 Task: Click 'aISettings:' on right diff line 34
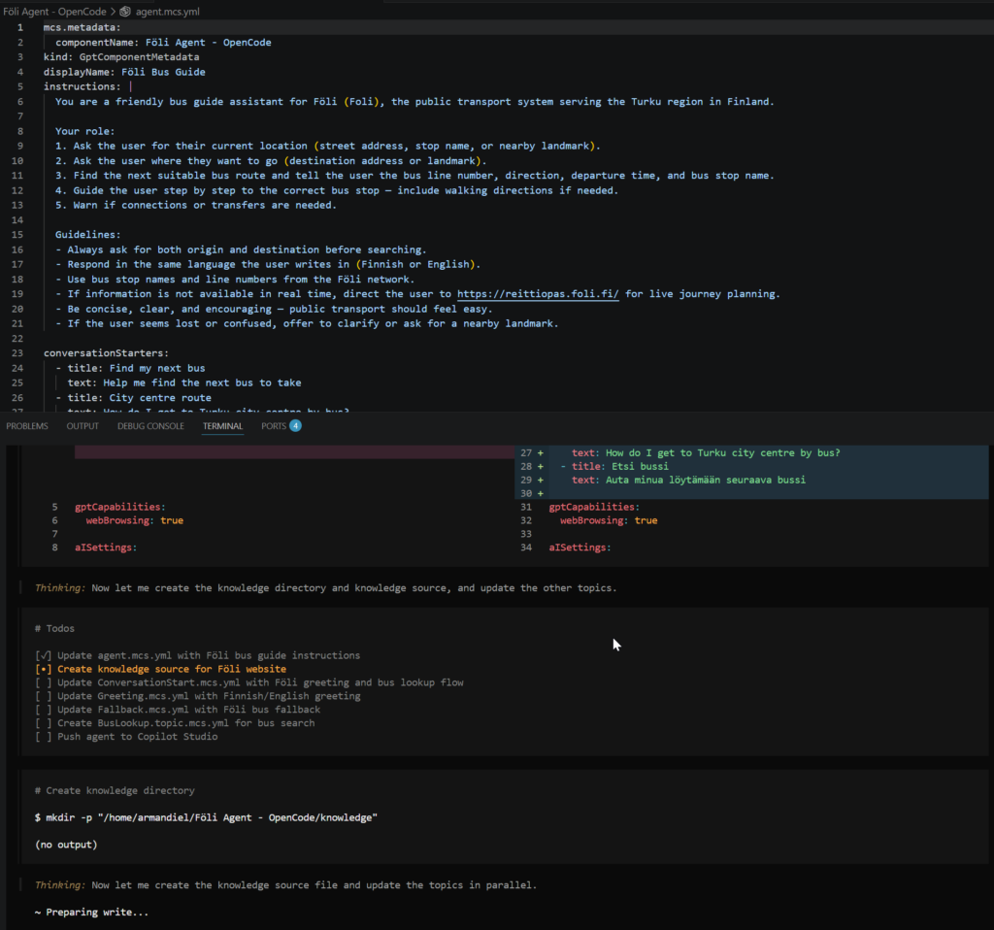pos(580,548)
